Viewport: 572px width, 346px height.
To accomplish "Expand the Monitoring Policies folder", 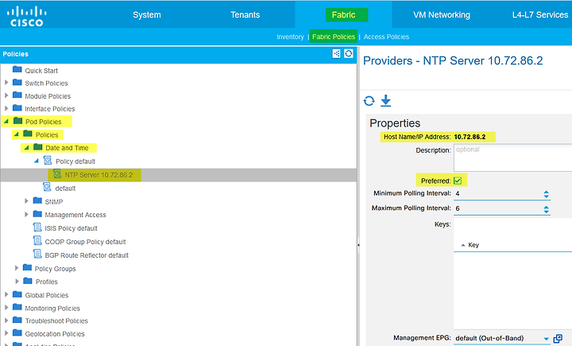I will (x=6, y=307).
